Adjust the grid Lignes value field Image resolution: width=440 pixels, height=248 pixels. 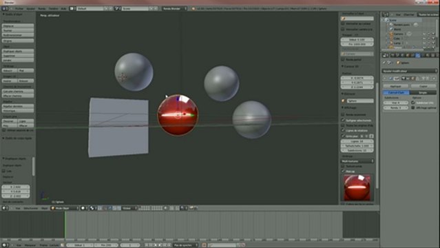(x=357, y=141)
